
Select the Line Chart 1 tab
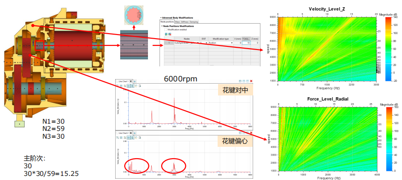point(123,81)
